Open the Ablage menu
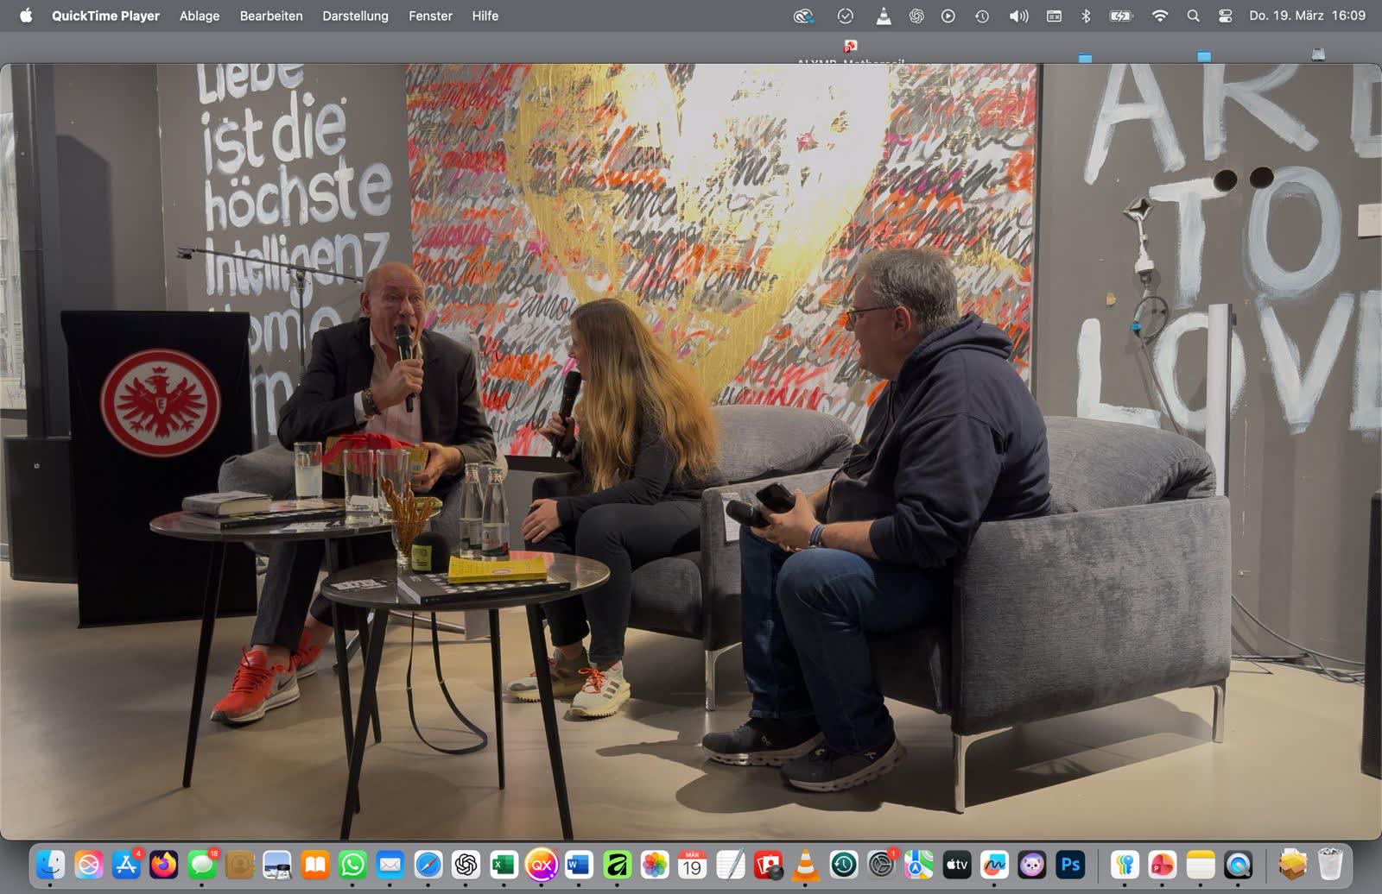The width and height of the screenshot is (1382, 894). pos(199,16)
